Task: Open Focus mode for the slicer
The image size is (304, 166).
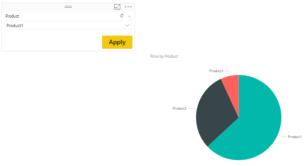Action: coord(117,7)
